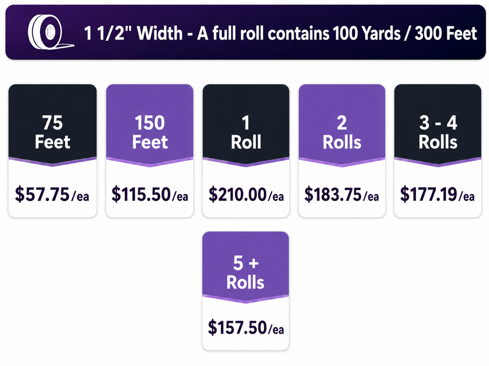Choose the 2 Rolls option header
Image resolution: width=489 pixels, height=366 pixels.
point(342,125)
